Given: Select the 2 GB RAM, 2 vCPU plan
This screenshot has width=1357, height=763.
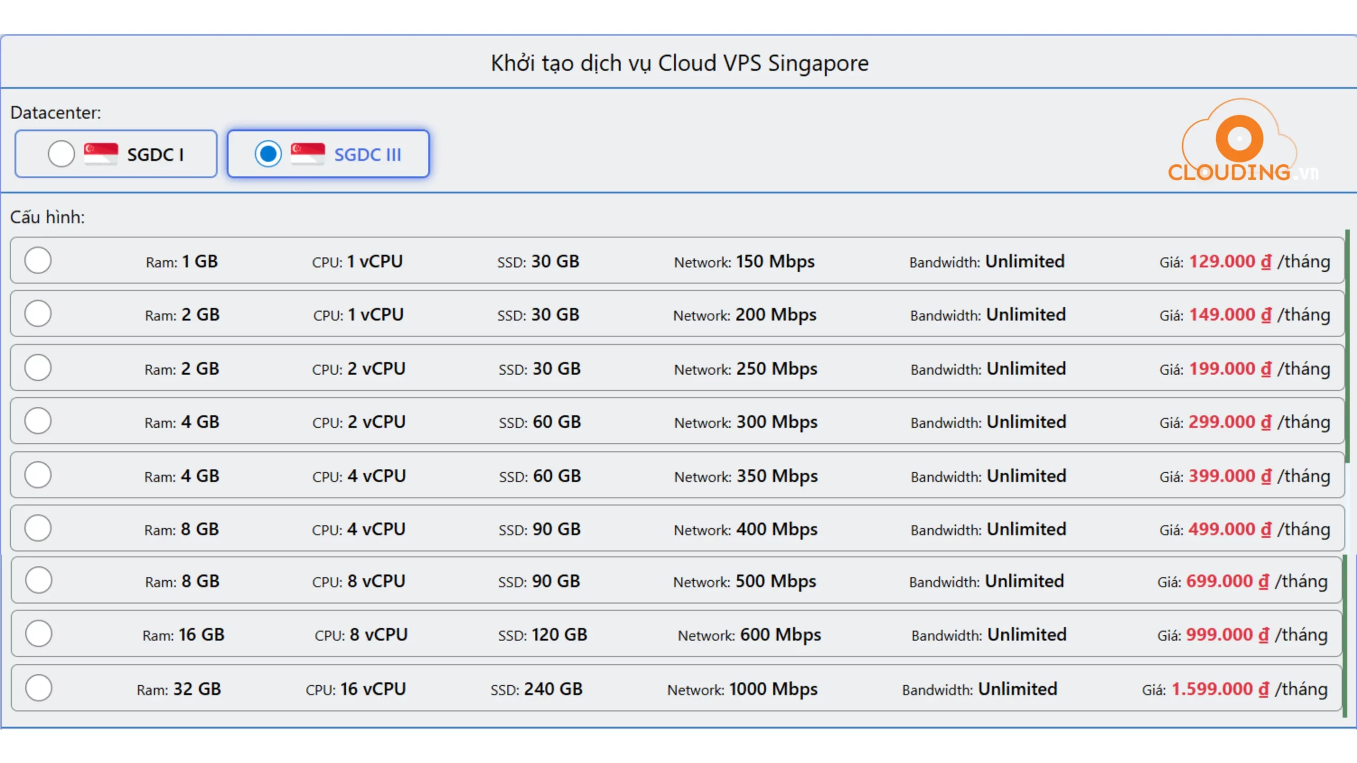Looking at the screenshot, I should [x=38, y=367].
